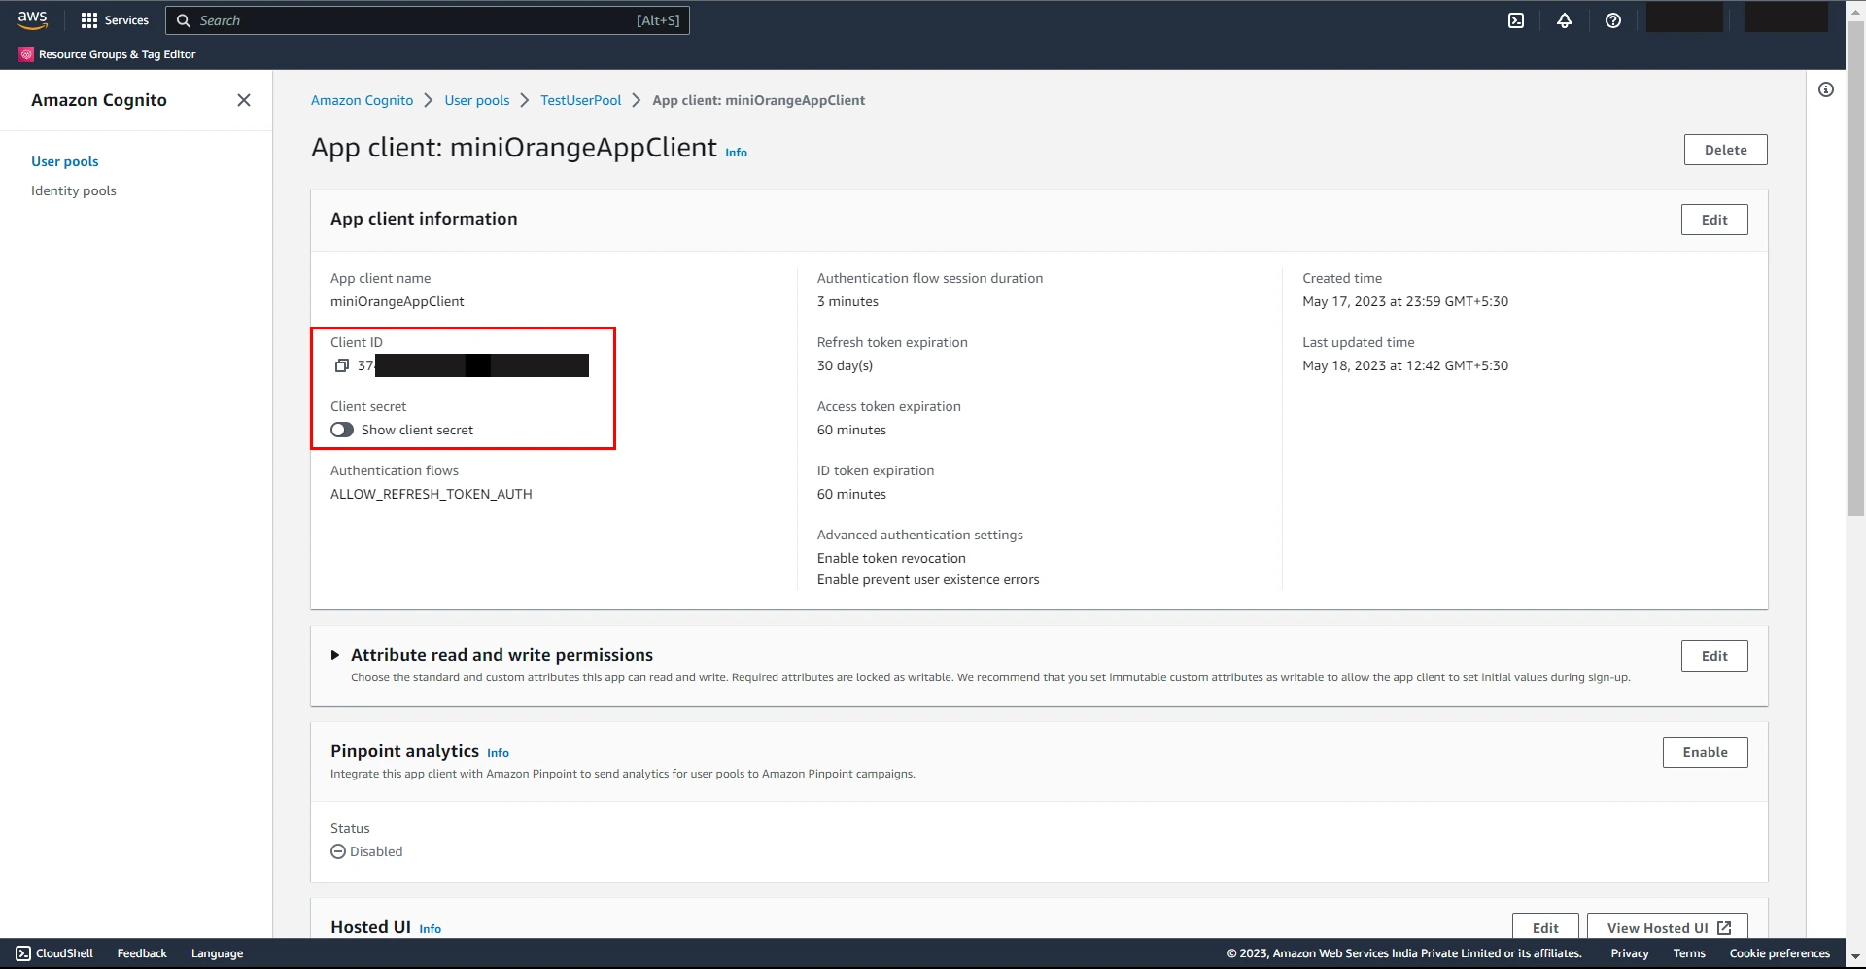1866x969 pixels.
Task: Open Privacy link in footer
Action: pos(1630,953)
